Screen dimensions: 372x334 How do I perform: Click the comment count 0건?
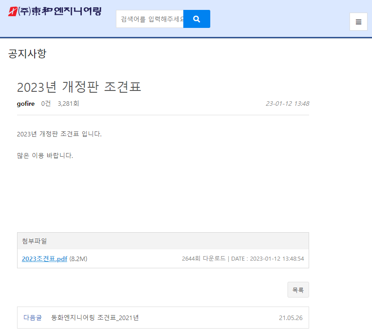tap(46, 104)
